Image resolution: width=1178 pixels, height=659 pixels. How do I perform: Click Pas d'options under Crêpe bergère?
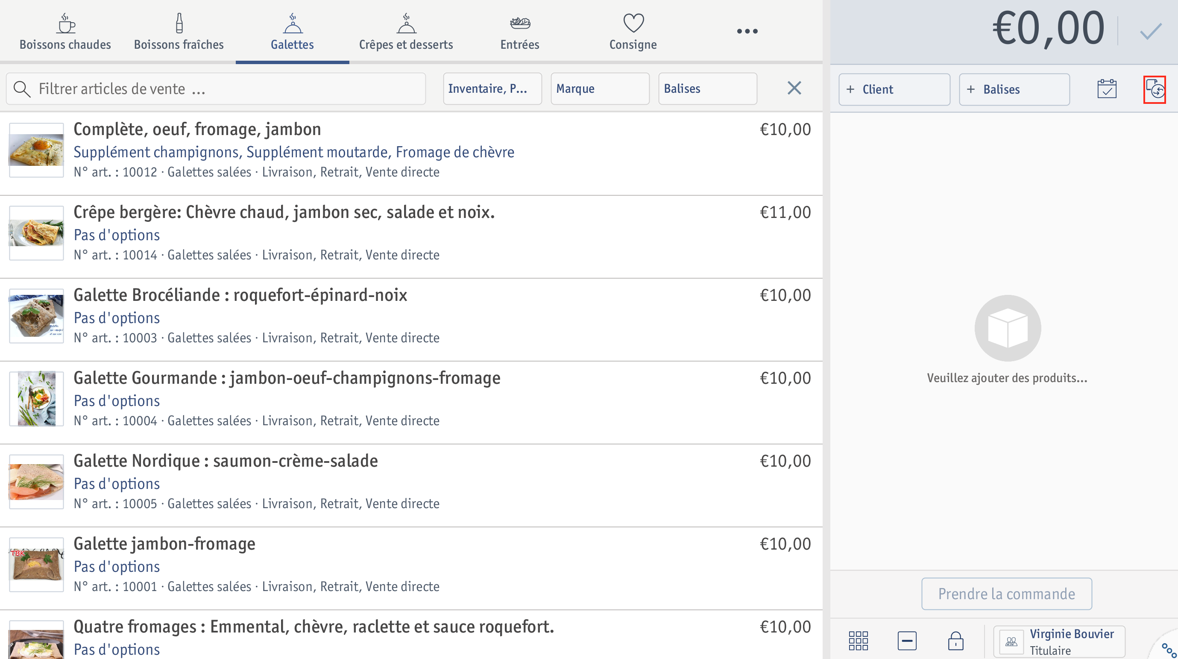click(x=117, y=235)
